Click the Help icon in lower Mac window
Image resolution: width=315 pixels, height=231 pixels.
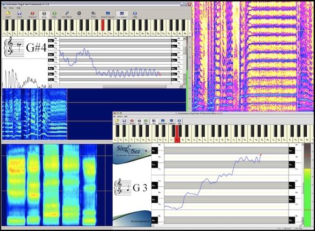pos(179,121)
